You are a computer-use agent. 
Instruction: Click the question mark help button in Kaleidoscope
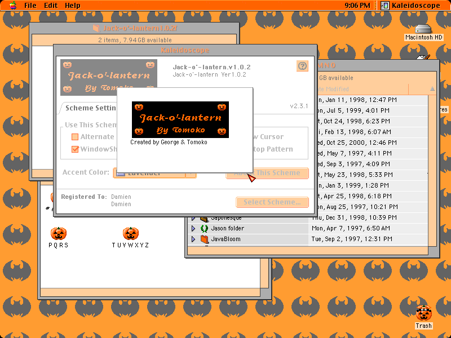click(x=302, y=66)
